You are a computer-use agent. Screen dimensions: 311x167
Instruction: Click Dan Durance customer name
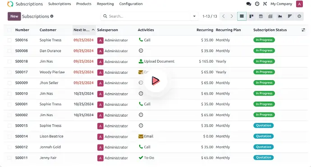click(50, 51)
